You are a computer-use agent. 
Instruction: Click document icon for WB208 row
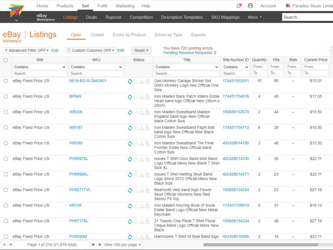(148, 112)
